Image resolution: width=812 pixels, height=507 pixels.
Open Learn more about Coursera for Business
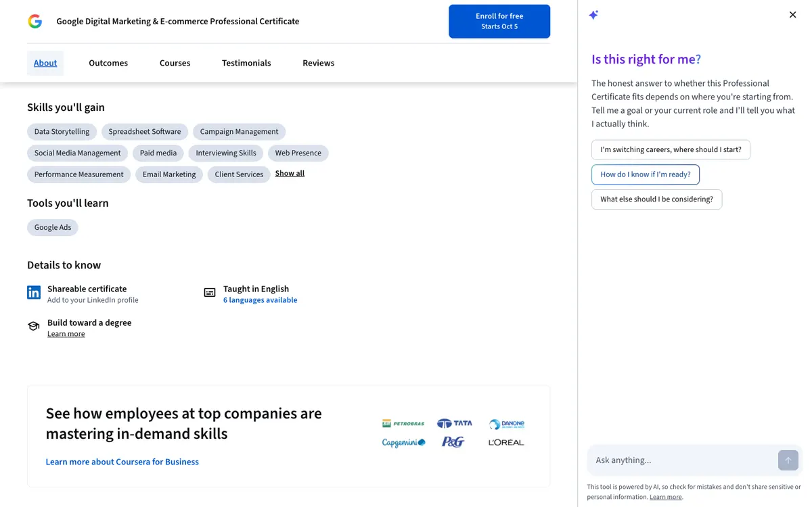point(122,462)
